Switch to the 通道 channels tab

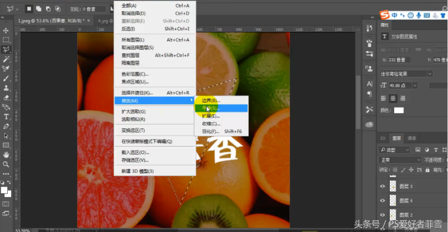click(412, 138)
